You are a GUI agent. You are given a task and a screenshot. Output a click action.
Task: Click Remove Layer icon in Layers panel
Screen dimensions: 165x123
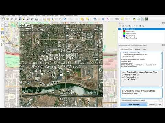tap(143, 26)
